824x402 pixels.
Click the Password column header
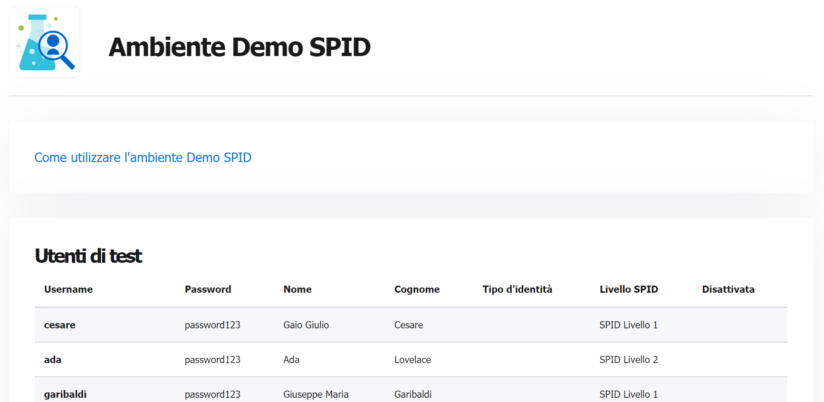click(208, 289)
